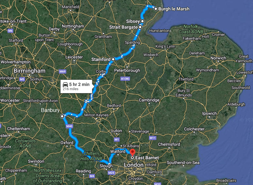This screenshot has width=253, height=185.
Task: Select the Strait Bargate waypoint marker
Action: pos(140,27)
